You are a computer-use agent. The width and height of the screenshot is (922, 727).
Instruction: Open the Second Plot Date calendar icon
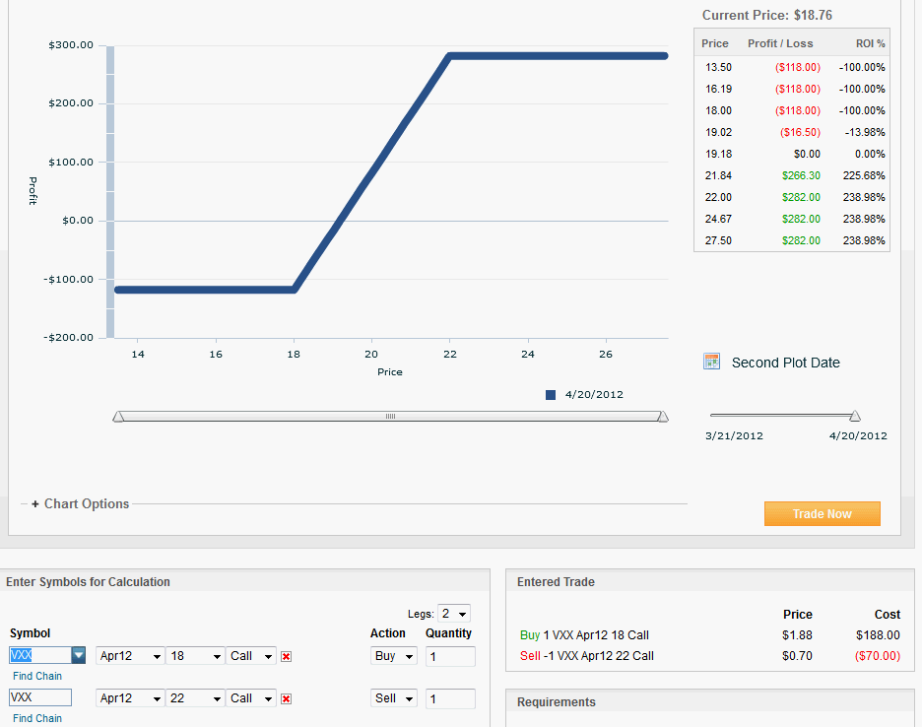pos(711,362)
